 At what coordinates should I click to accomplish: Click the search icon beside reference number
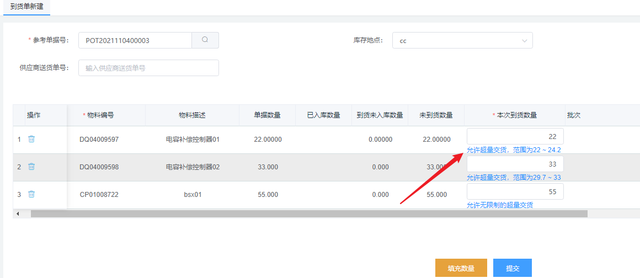click(x=205, y=40)
